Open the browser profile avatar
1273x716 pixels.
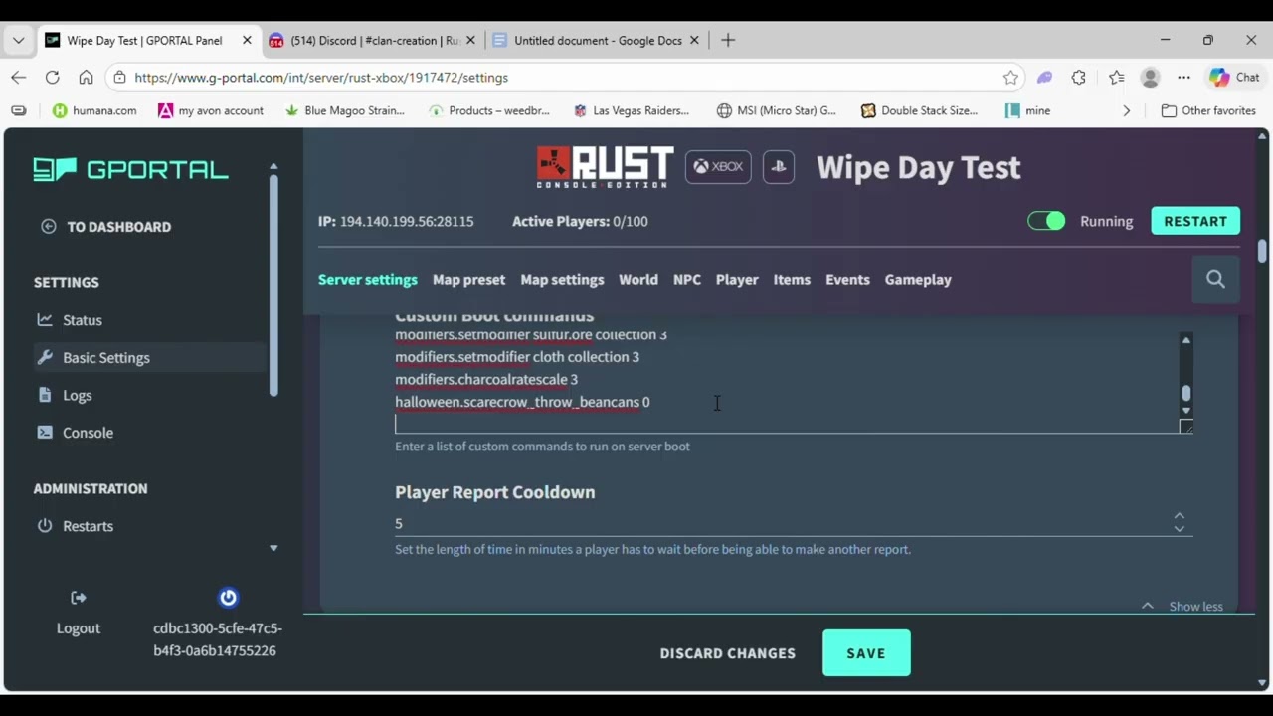point(1151,78)
